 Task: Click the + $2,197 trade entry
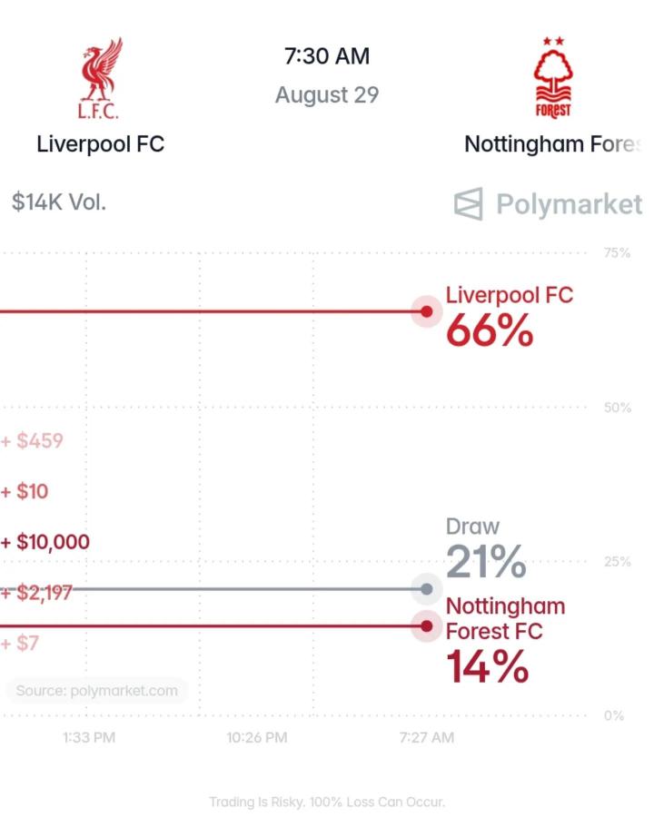36,593
